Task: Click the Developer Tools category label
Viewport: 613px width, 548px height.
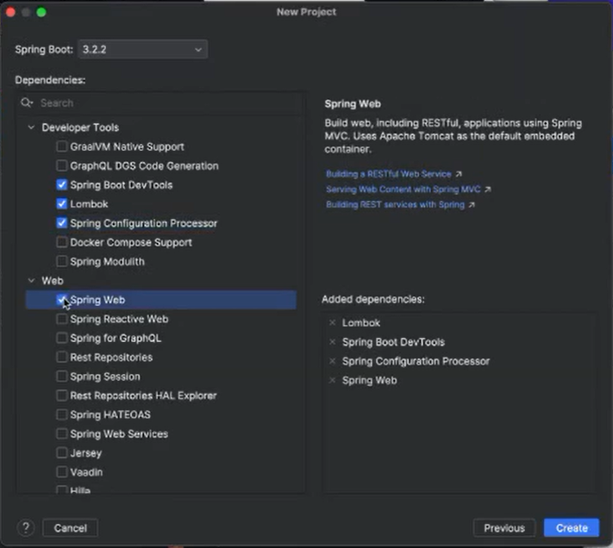Action: pyautogui.click(x=80, y=128)
